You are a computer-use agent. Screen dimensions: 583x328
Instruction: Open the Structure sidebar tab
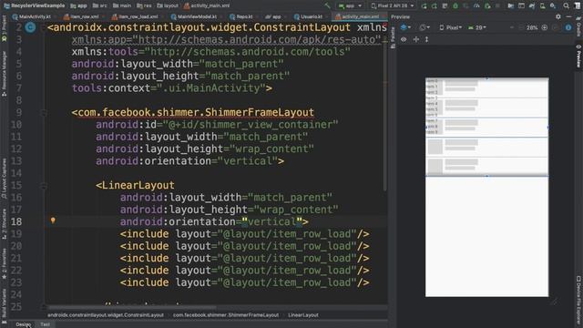(x=4, y=223)
